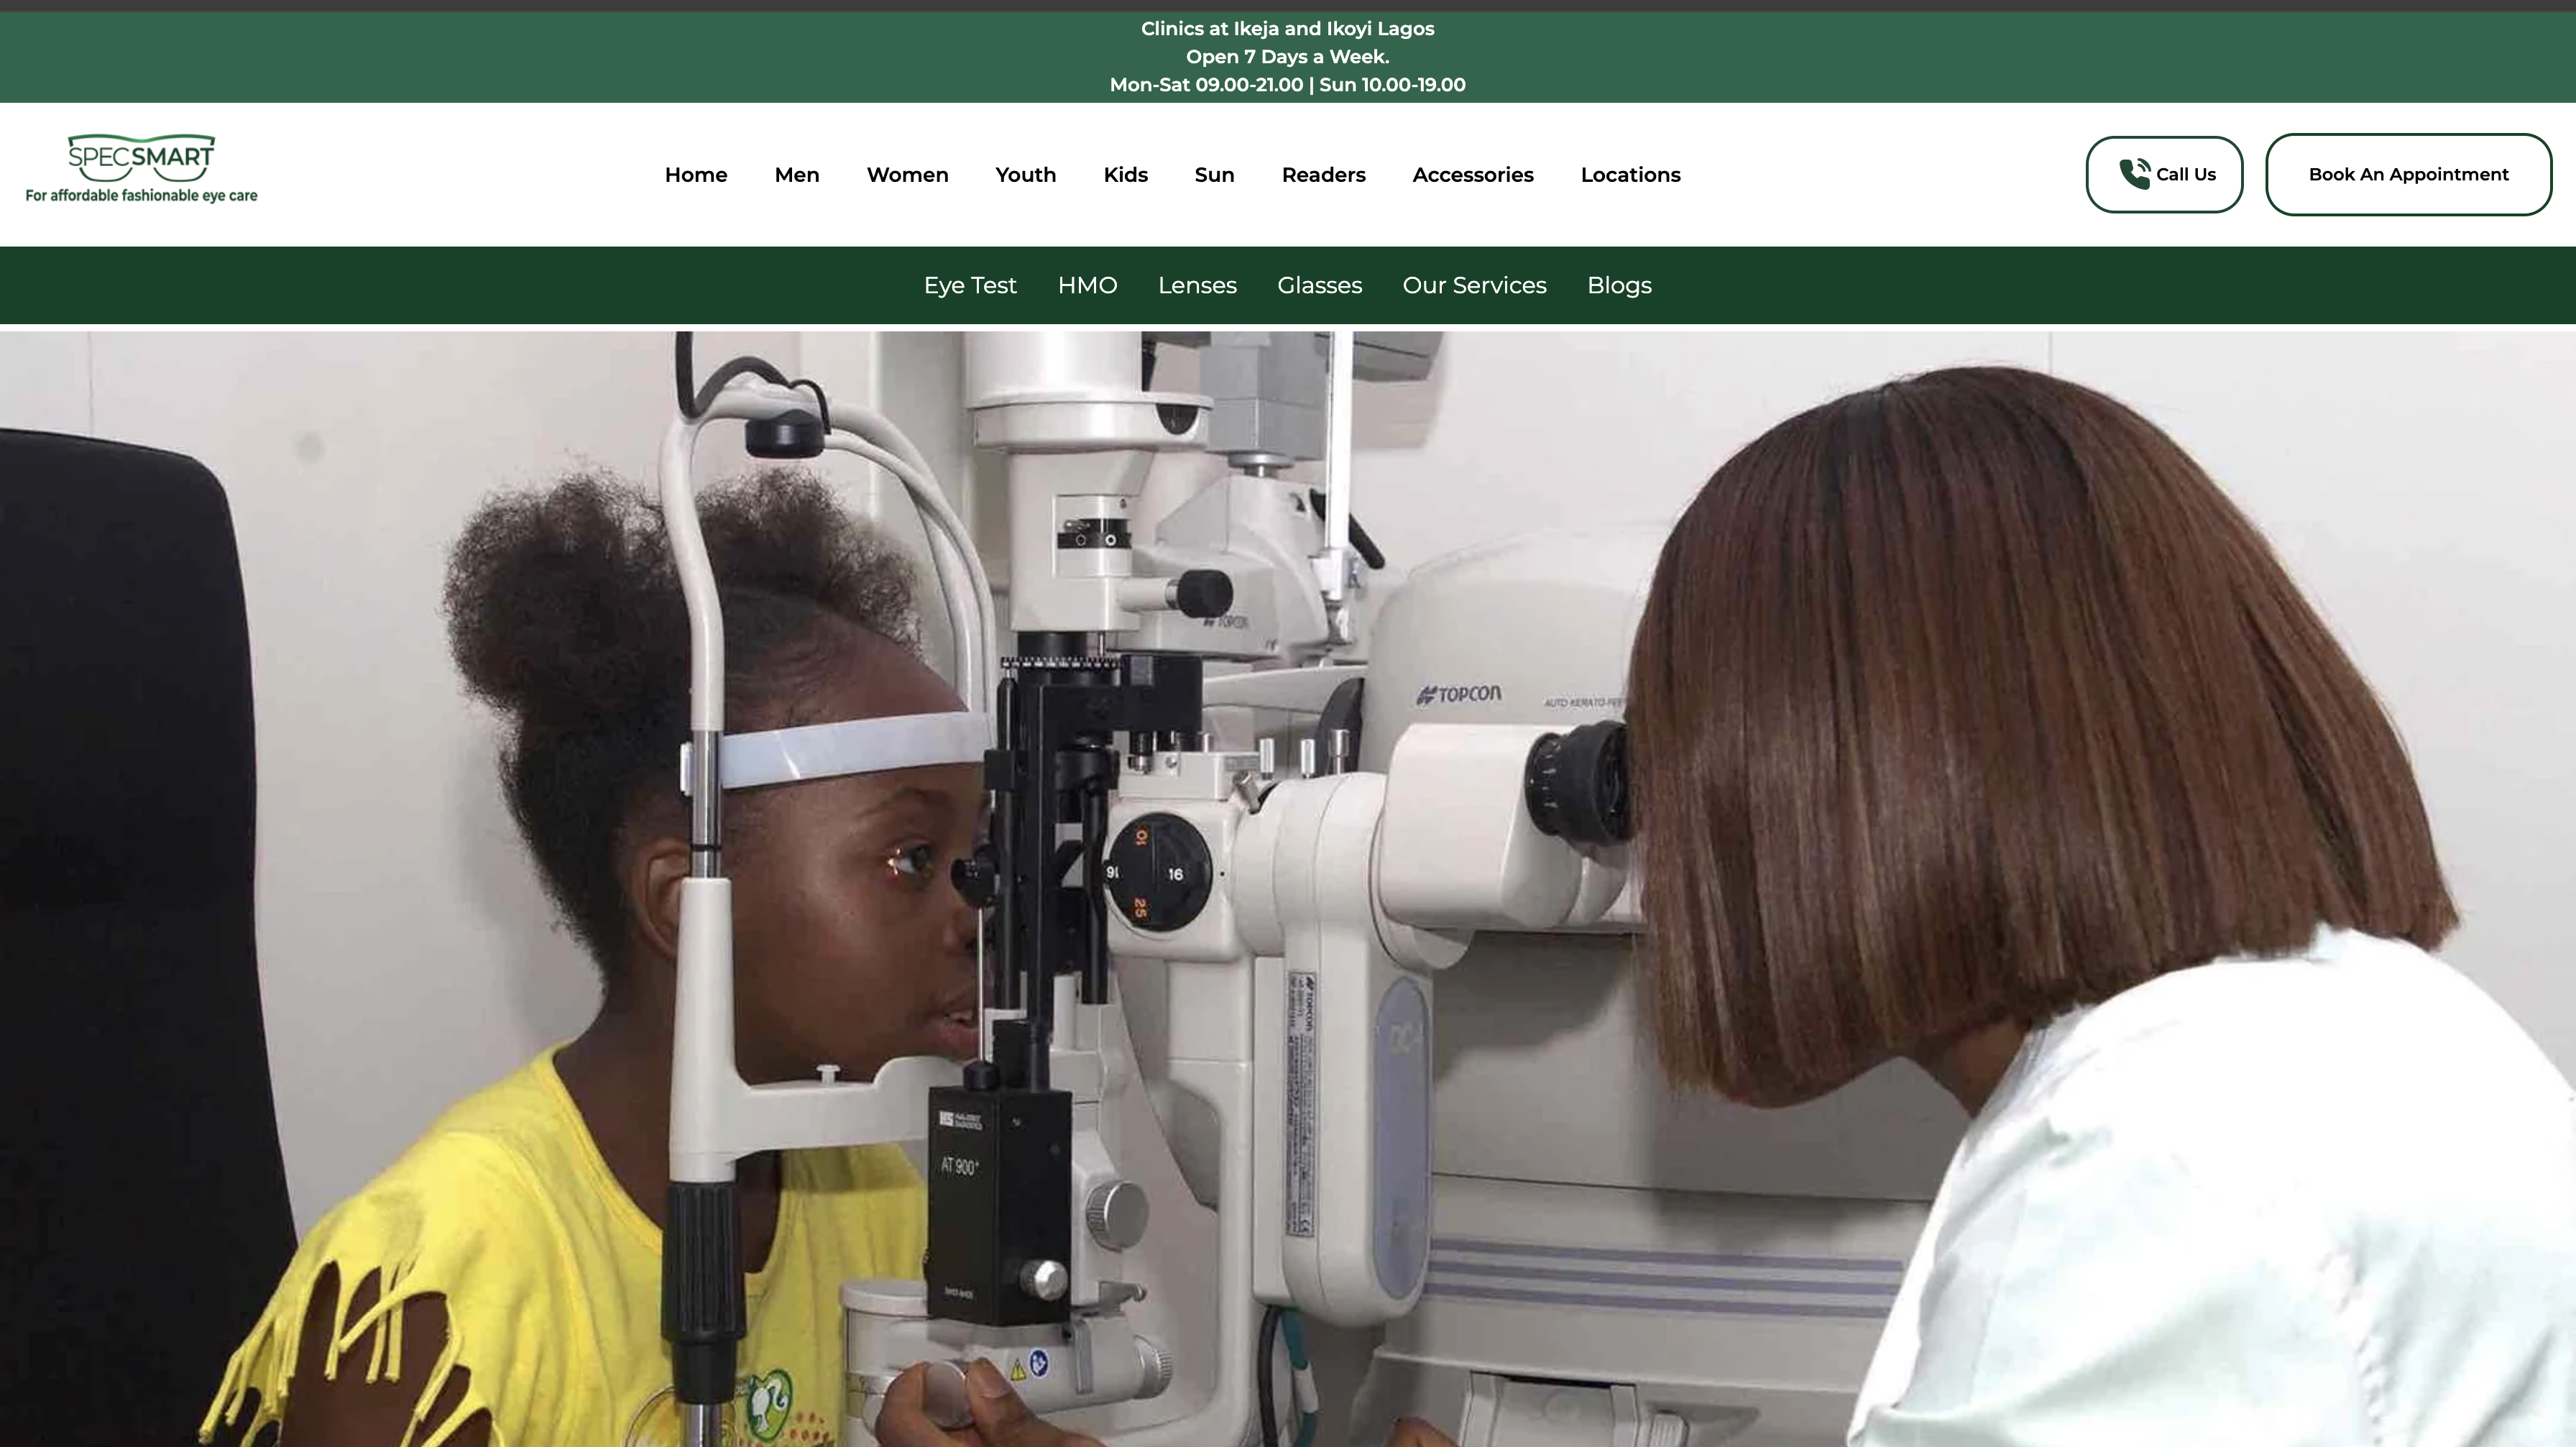Open the HMO link
Viewport: 2576px width, 1447px height.
[x=1087, y=286]
